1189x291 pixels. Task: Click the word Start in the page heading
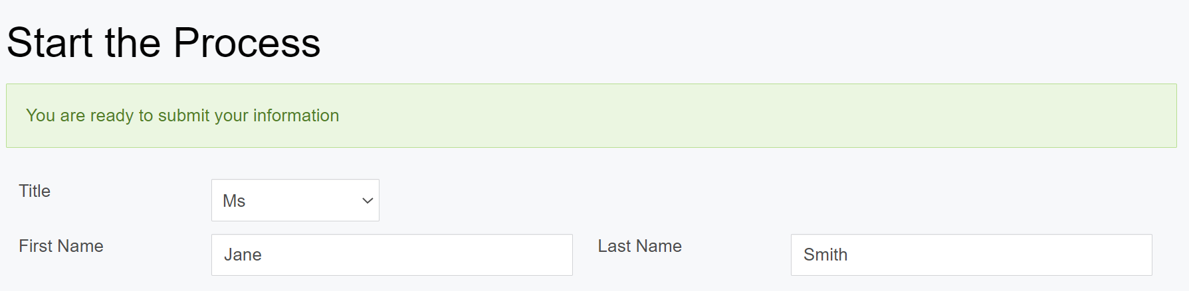(50, 43)
